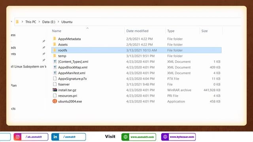This screenshot has width=253, height=142.
Task: Click the 3/13/2021 10:13 AM date cell
Action: coord(142,50)
